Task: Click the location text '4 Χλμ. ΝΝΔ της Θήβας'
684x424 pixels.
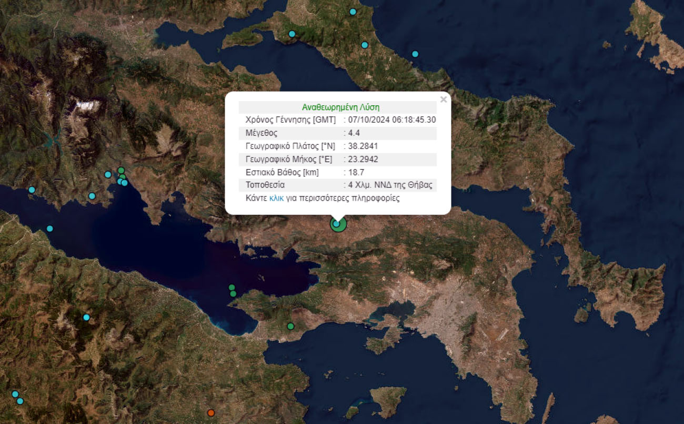Action: 390,185
